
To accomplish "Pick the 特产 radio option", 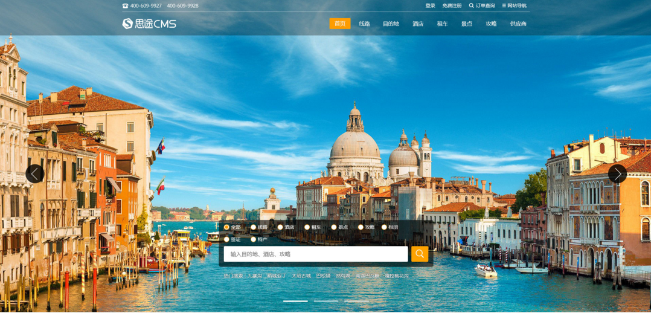I will pos(254,239).
